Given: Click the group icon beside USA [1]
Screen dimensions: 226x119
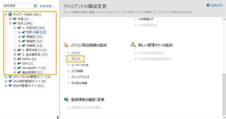Looking at the screenshot, I should (19, 63).
